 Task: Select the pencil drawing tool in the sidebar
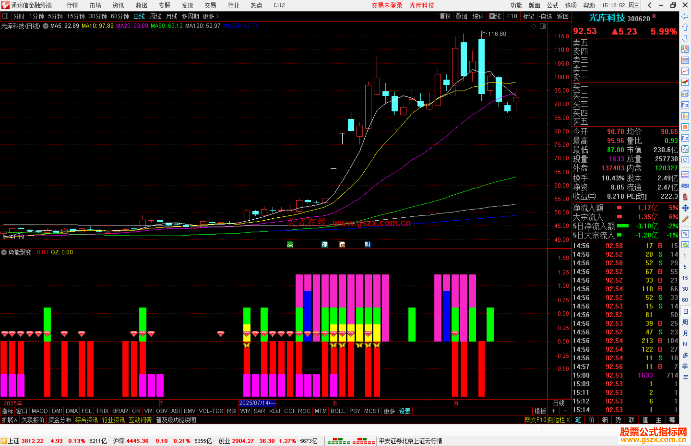coord(685,219)
